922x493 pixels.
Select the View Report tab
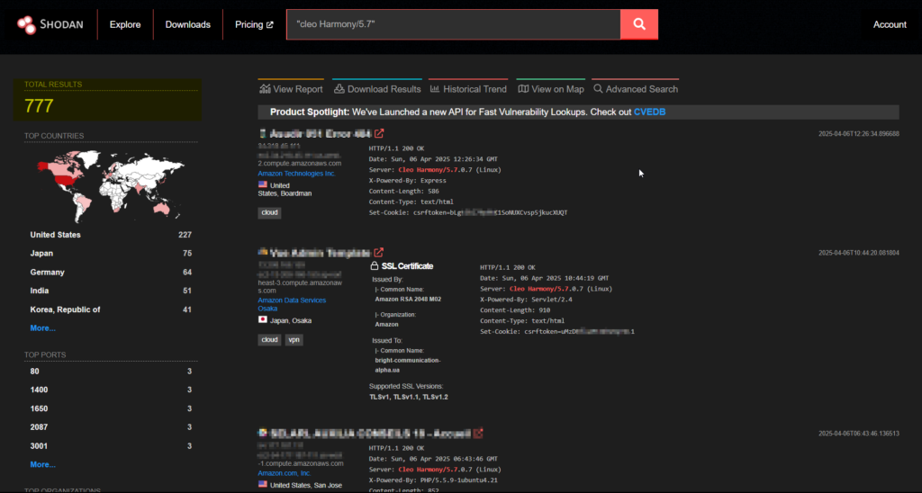291,89
